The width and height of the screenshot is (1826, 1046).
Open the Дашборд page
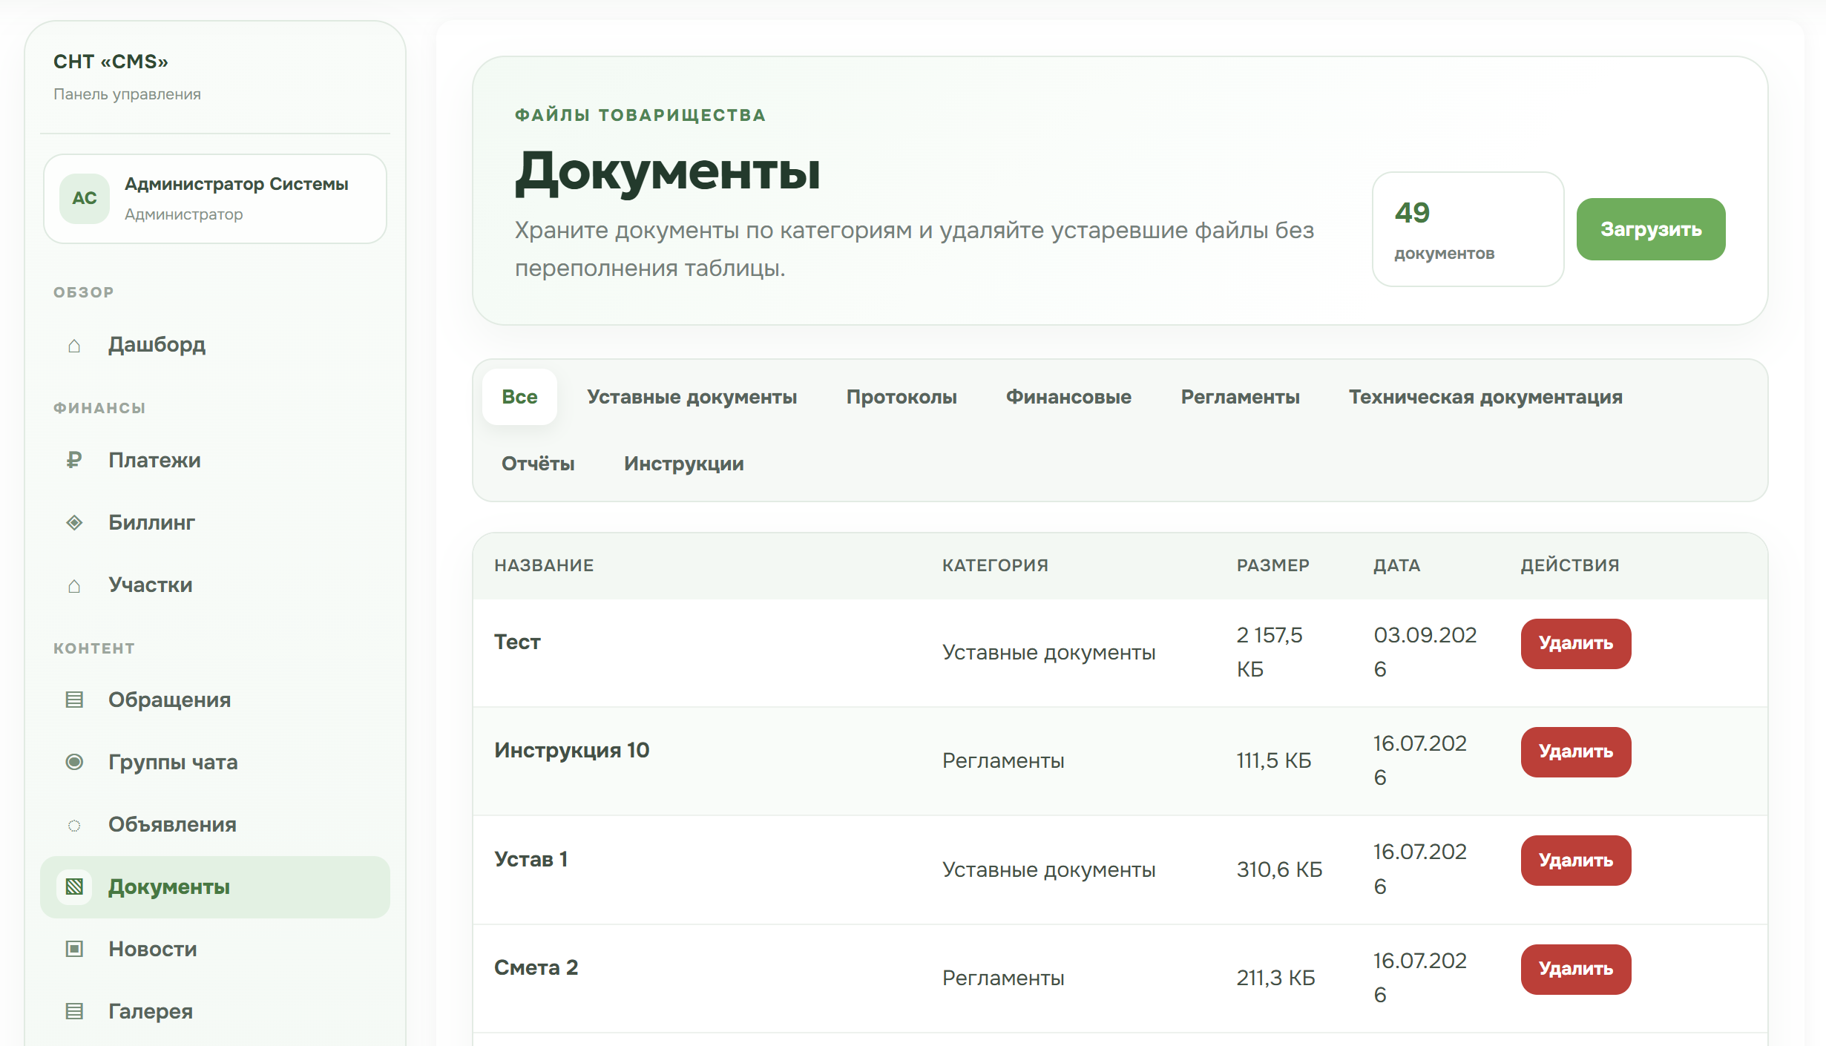click(x=215, y=345)
